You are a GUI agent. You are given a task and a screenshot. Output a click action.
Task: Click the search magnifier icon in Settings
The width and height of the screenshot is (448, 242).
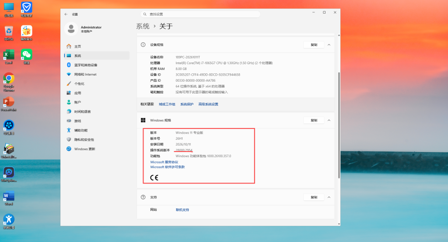click(x=145, y=14)
